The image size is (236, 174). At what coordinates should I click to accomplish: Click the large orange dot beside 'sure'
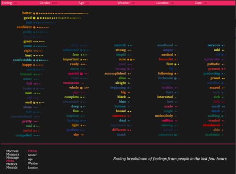128,59
